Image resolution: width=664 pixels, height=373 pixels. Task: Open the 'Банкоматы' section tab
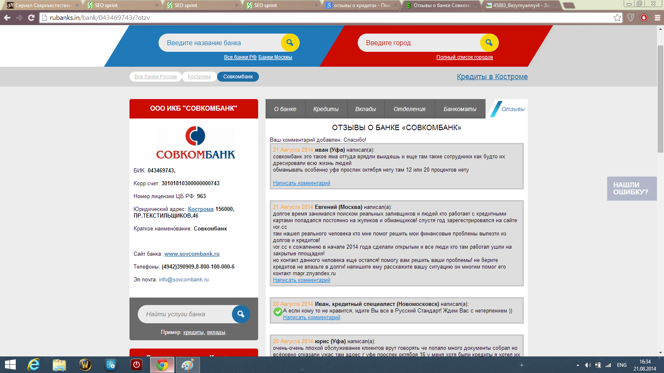pyautogui.click(x=460, y=109)
